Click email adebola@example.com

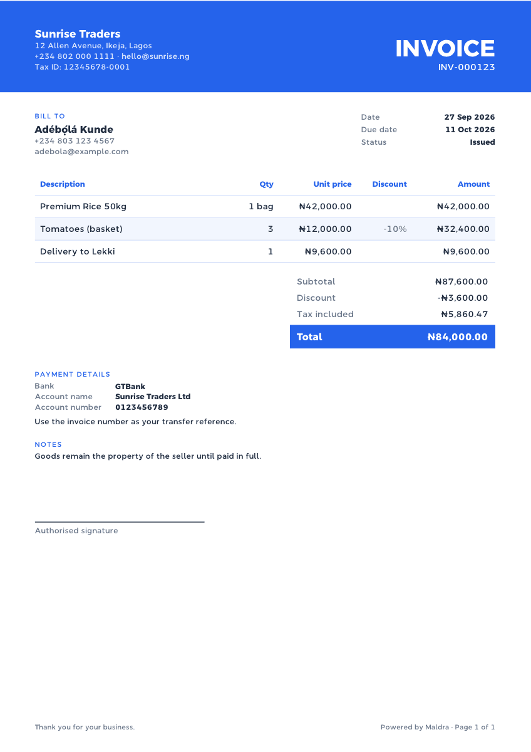tap(81, 152)
